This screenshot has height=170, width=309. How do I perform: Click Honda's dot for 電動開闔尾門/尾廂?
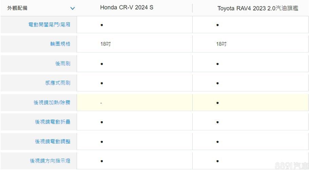click(x=102, y=25)
